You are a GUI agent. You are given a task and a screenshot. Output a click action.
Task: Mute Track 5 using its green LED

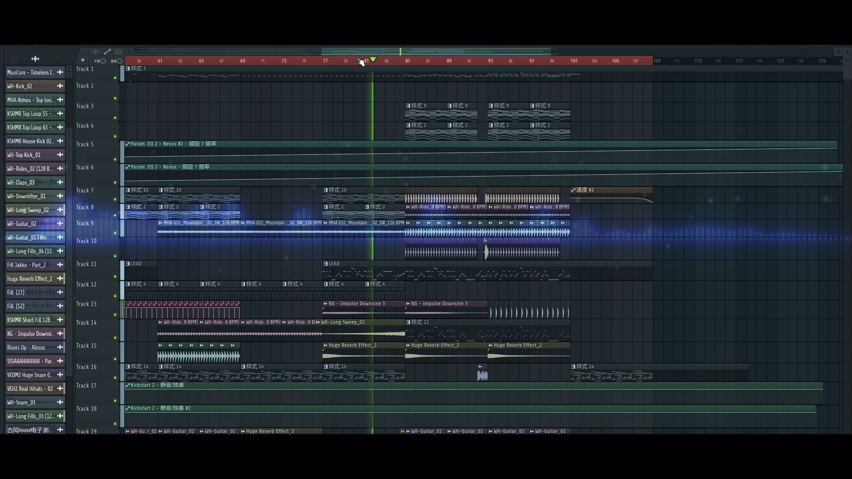115,160
